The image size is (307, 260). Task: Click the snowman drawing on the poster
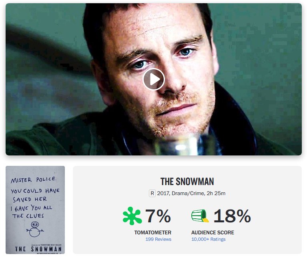point(35,229)
